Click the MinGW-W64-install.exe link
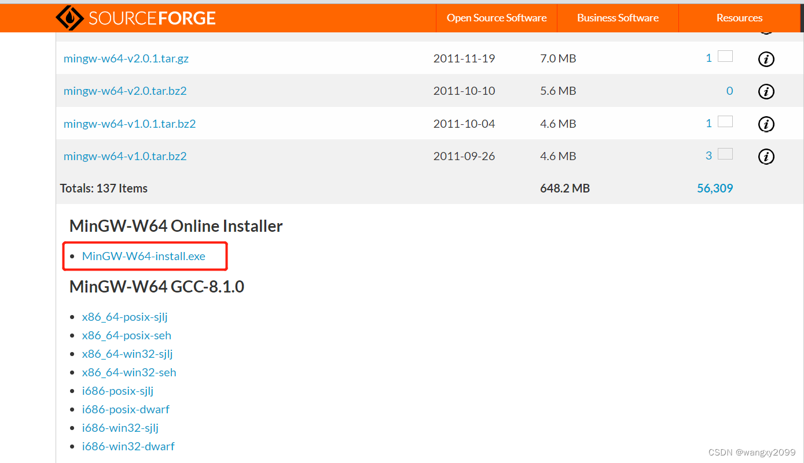804x463 pixels. (x=144, y=256)
